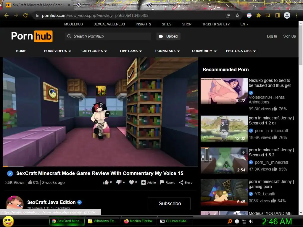The height and width of the screenshot is (227, 303).
Task: Open the network tray icon
Action: pyautogui.click(x=244, y=221)
